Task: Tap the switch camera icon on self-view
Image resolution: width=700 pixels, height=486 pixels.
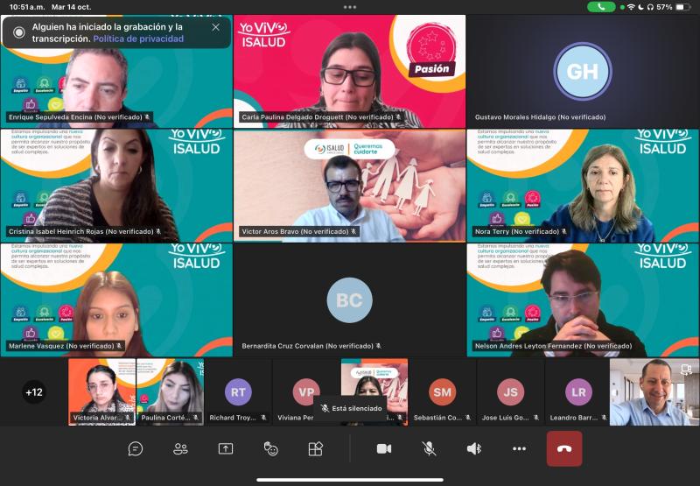Action: pyautogui.click(x=686, y=369)
